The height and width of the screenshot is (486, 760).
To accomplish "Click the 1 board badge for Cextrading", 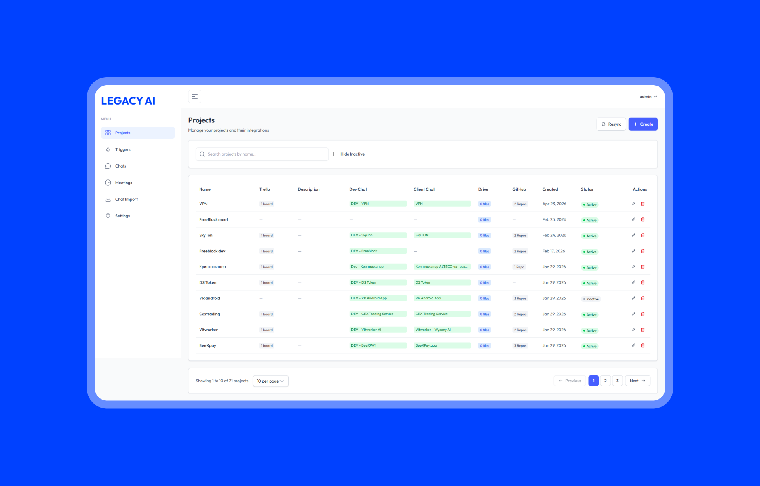I will [x=267, y=314].
